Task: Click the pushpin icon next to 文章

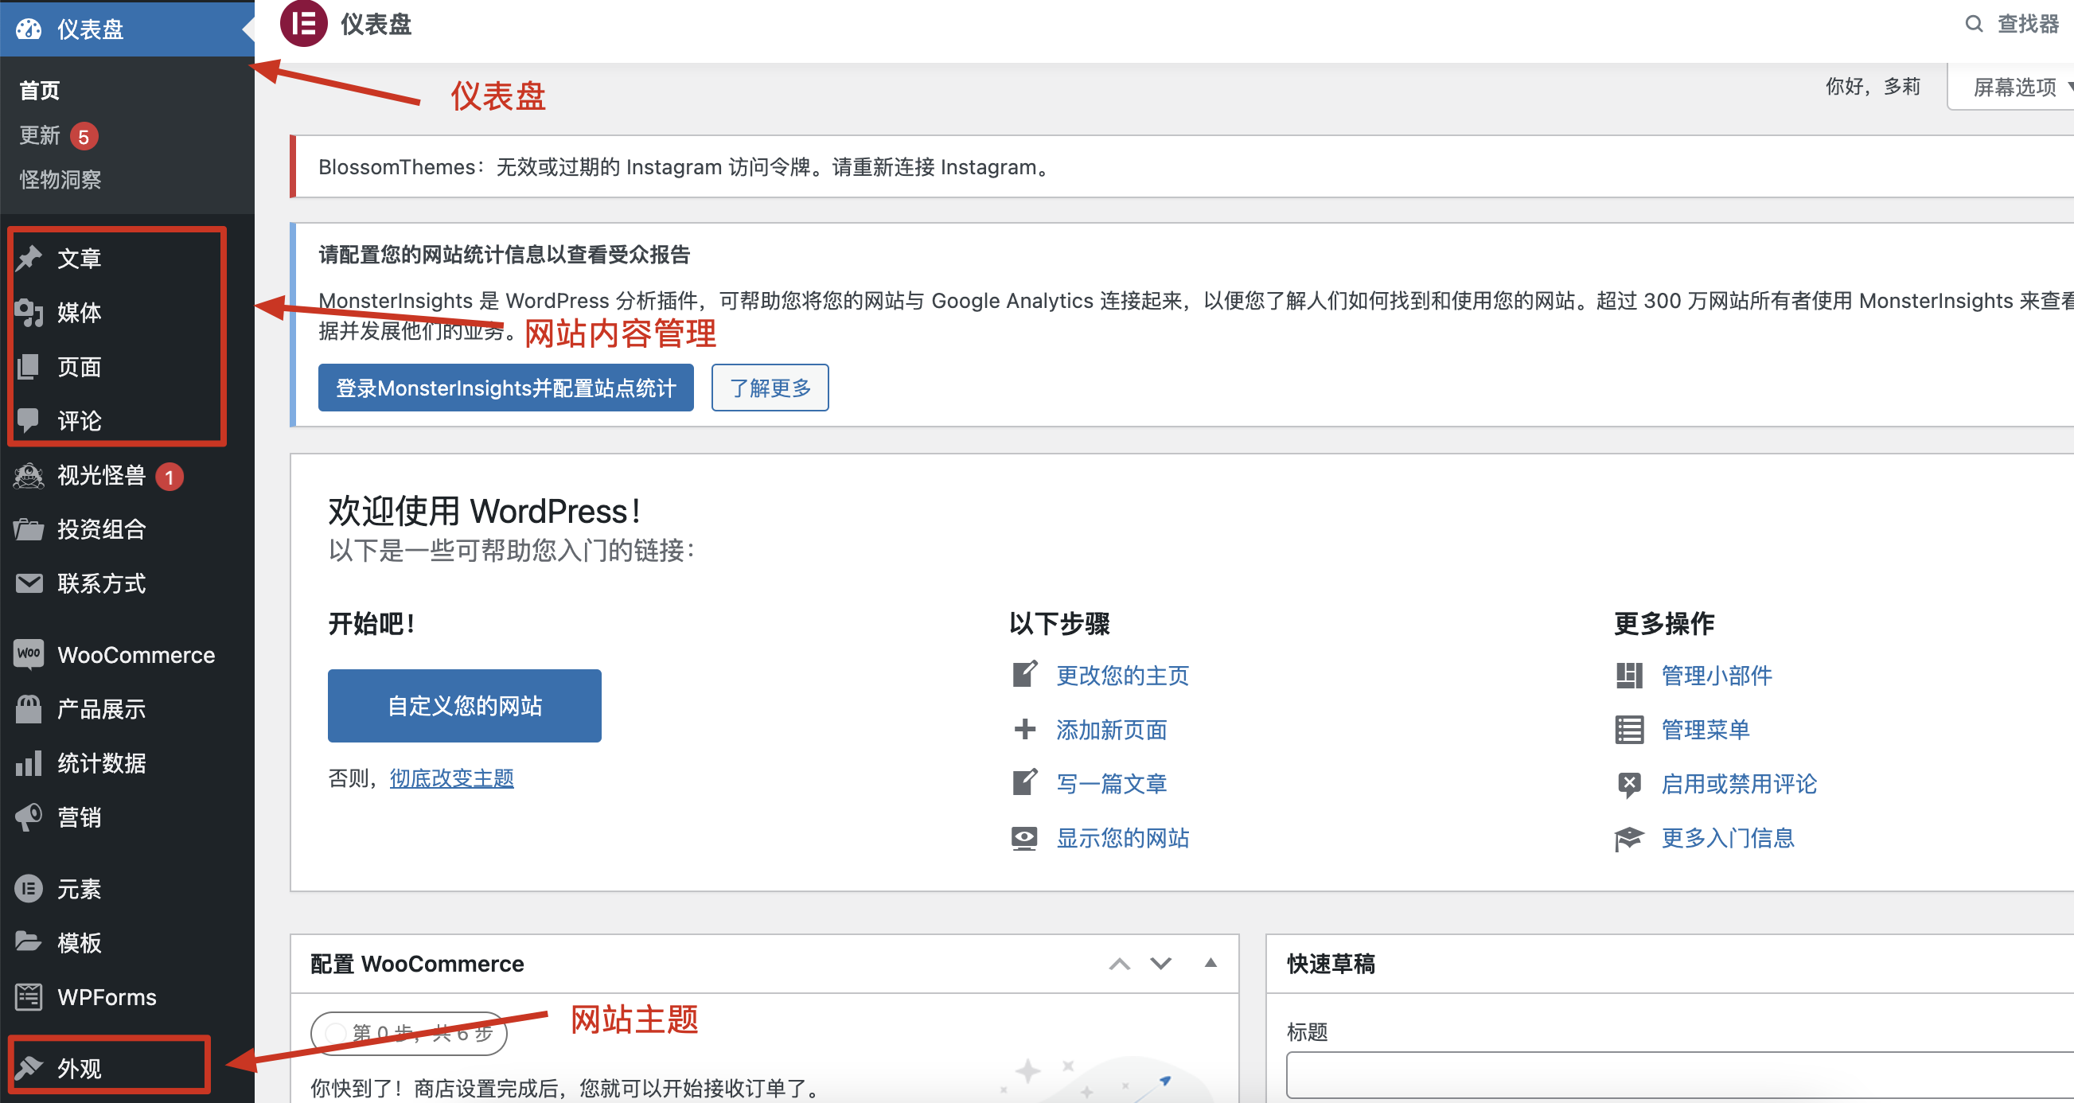Action: point(29,259)
